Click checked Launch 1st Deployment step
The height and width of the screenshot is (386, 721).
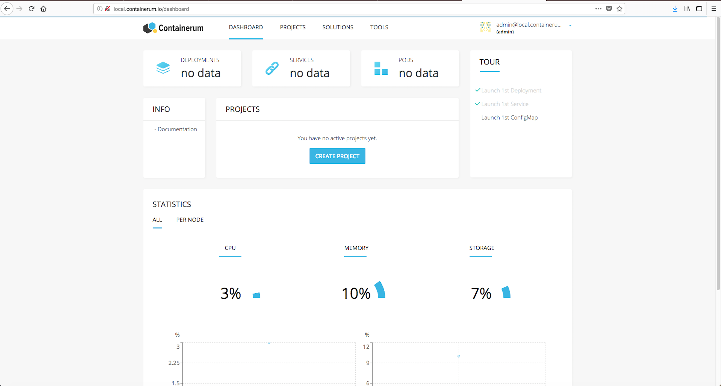coord(511,90)
